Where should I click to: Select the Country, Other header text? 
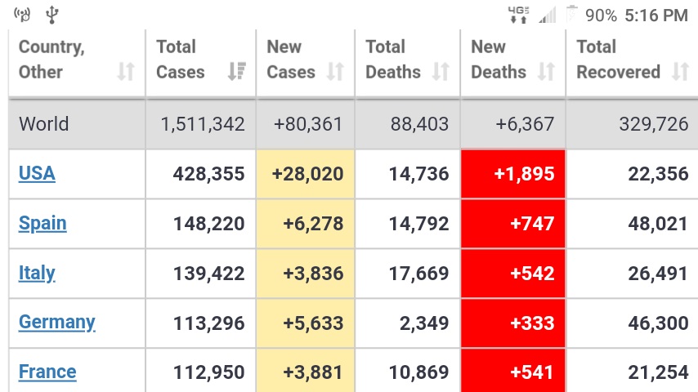tap(51, 59)
